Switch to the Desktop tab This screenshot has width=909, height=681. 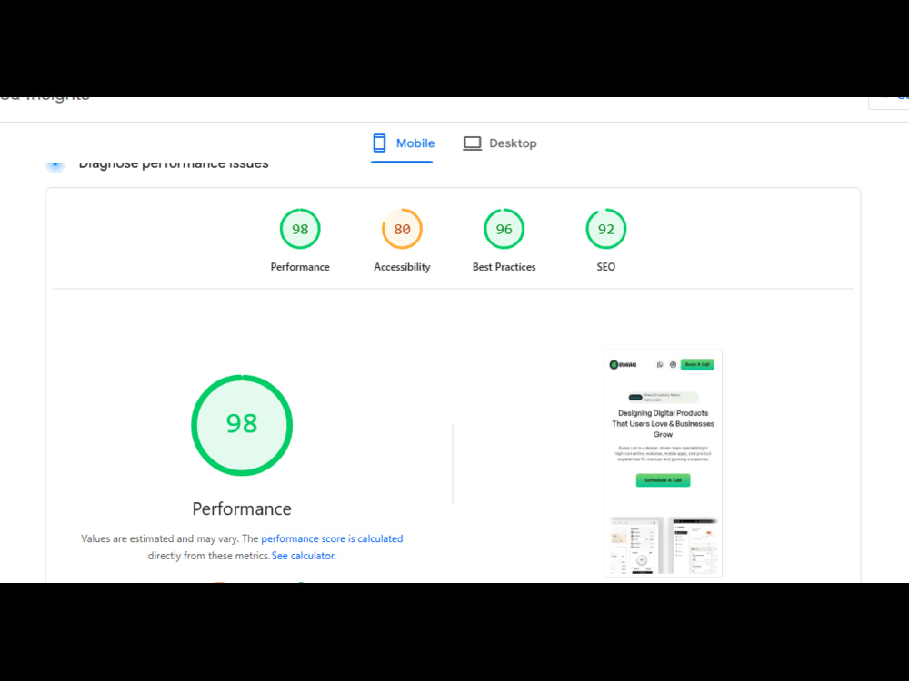click(x=500, y=143)
